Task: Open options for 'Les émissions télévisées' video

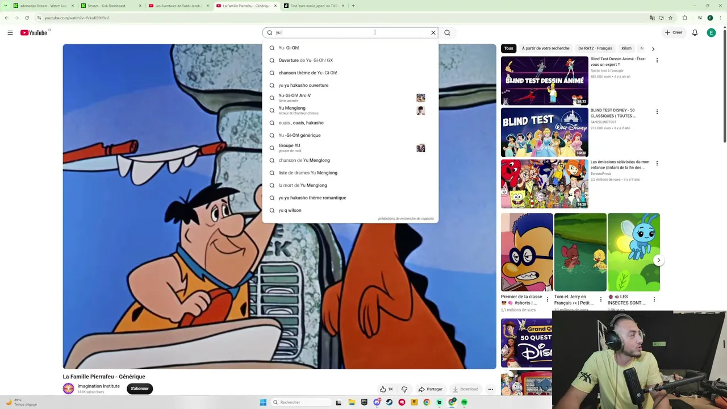Action: [x=657, y=163]
